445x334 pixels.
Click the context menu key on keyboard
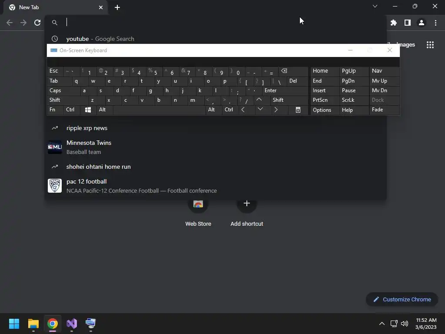point(298,110)
